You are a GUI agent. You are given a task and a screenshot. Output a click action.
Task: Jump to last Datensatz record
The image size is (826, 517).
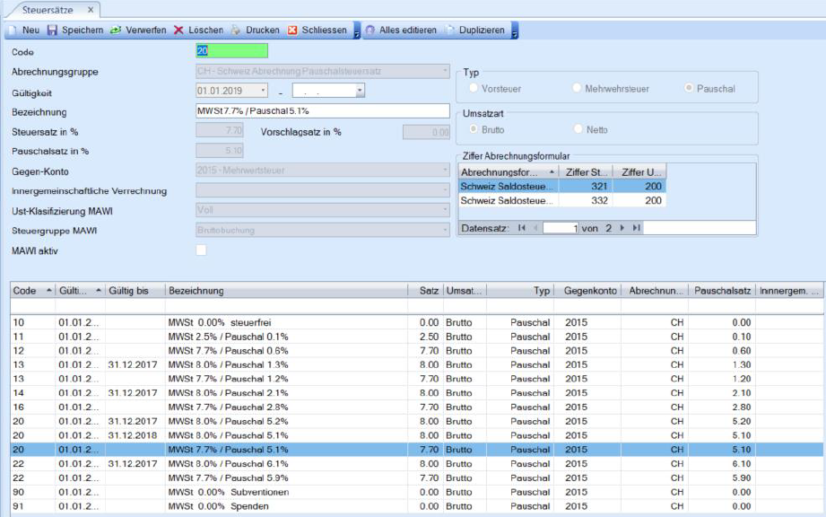coord(636,228)
